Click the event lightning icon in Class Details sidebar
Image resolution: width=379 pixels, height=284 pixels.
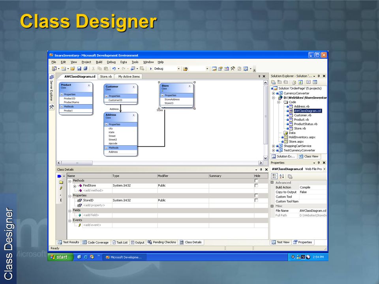click(x=61, y=189)
